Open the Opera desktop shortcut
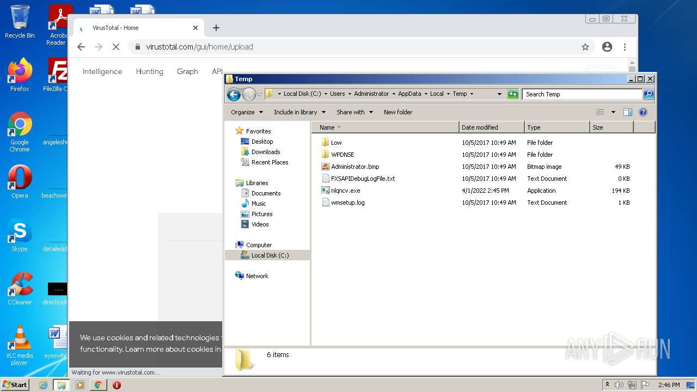The height and width of the screenshot is (392, 697). coord(20,181)
